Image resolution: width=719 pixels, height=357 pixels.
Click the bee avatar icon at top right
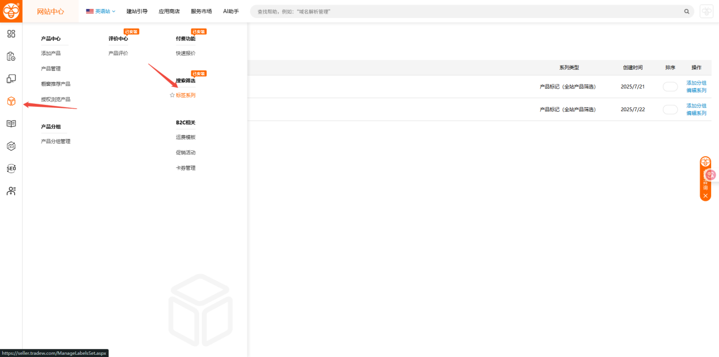707,11
